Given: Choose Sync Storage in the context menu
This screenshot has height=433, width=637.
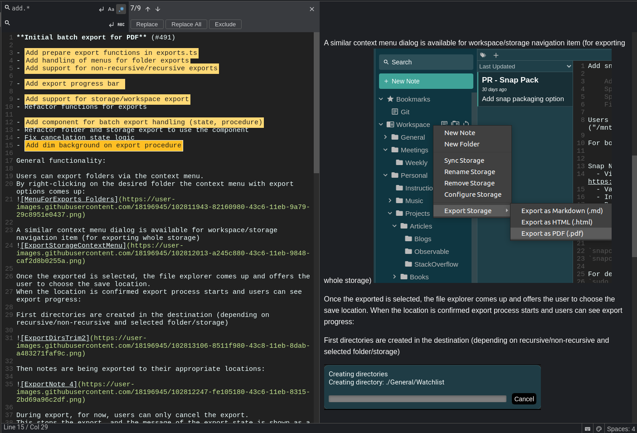Looking at the screenshot, I should [472, 161].
